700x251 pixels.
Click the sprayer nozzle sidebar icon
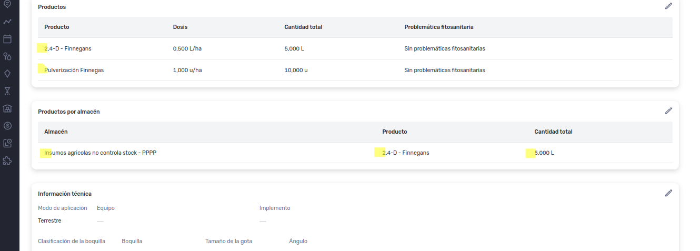pyautogui.click(x=7, y=91)
